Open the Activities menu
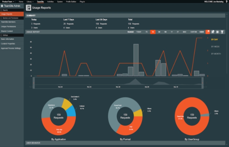 [50, 2]
